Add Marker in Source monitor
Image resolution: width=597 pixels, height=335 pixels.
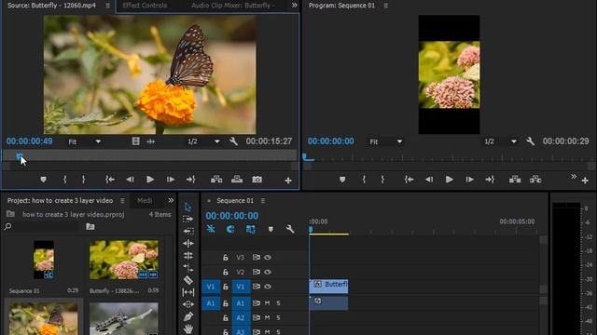(x=44, y=180)
